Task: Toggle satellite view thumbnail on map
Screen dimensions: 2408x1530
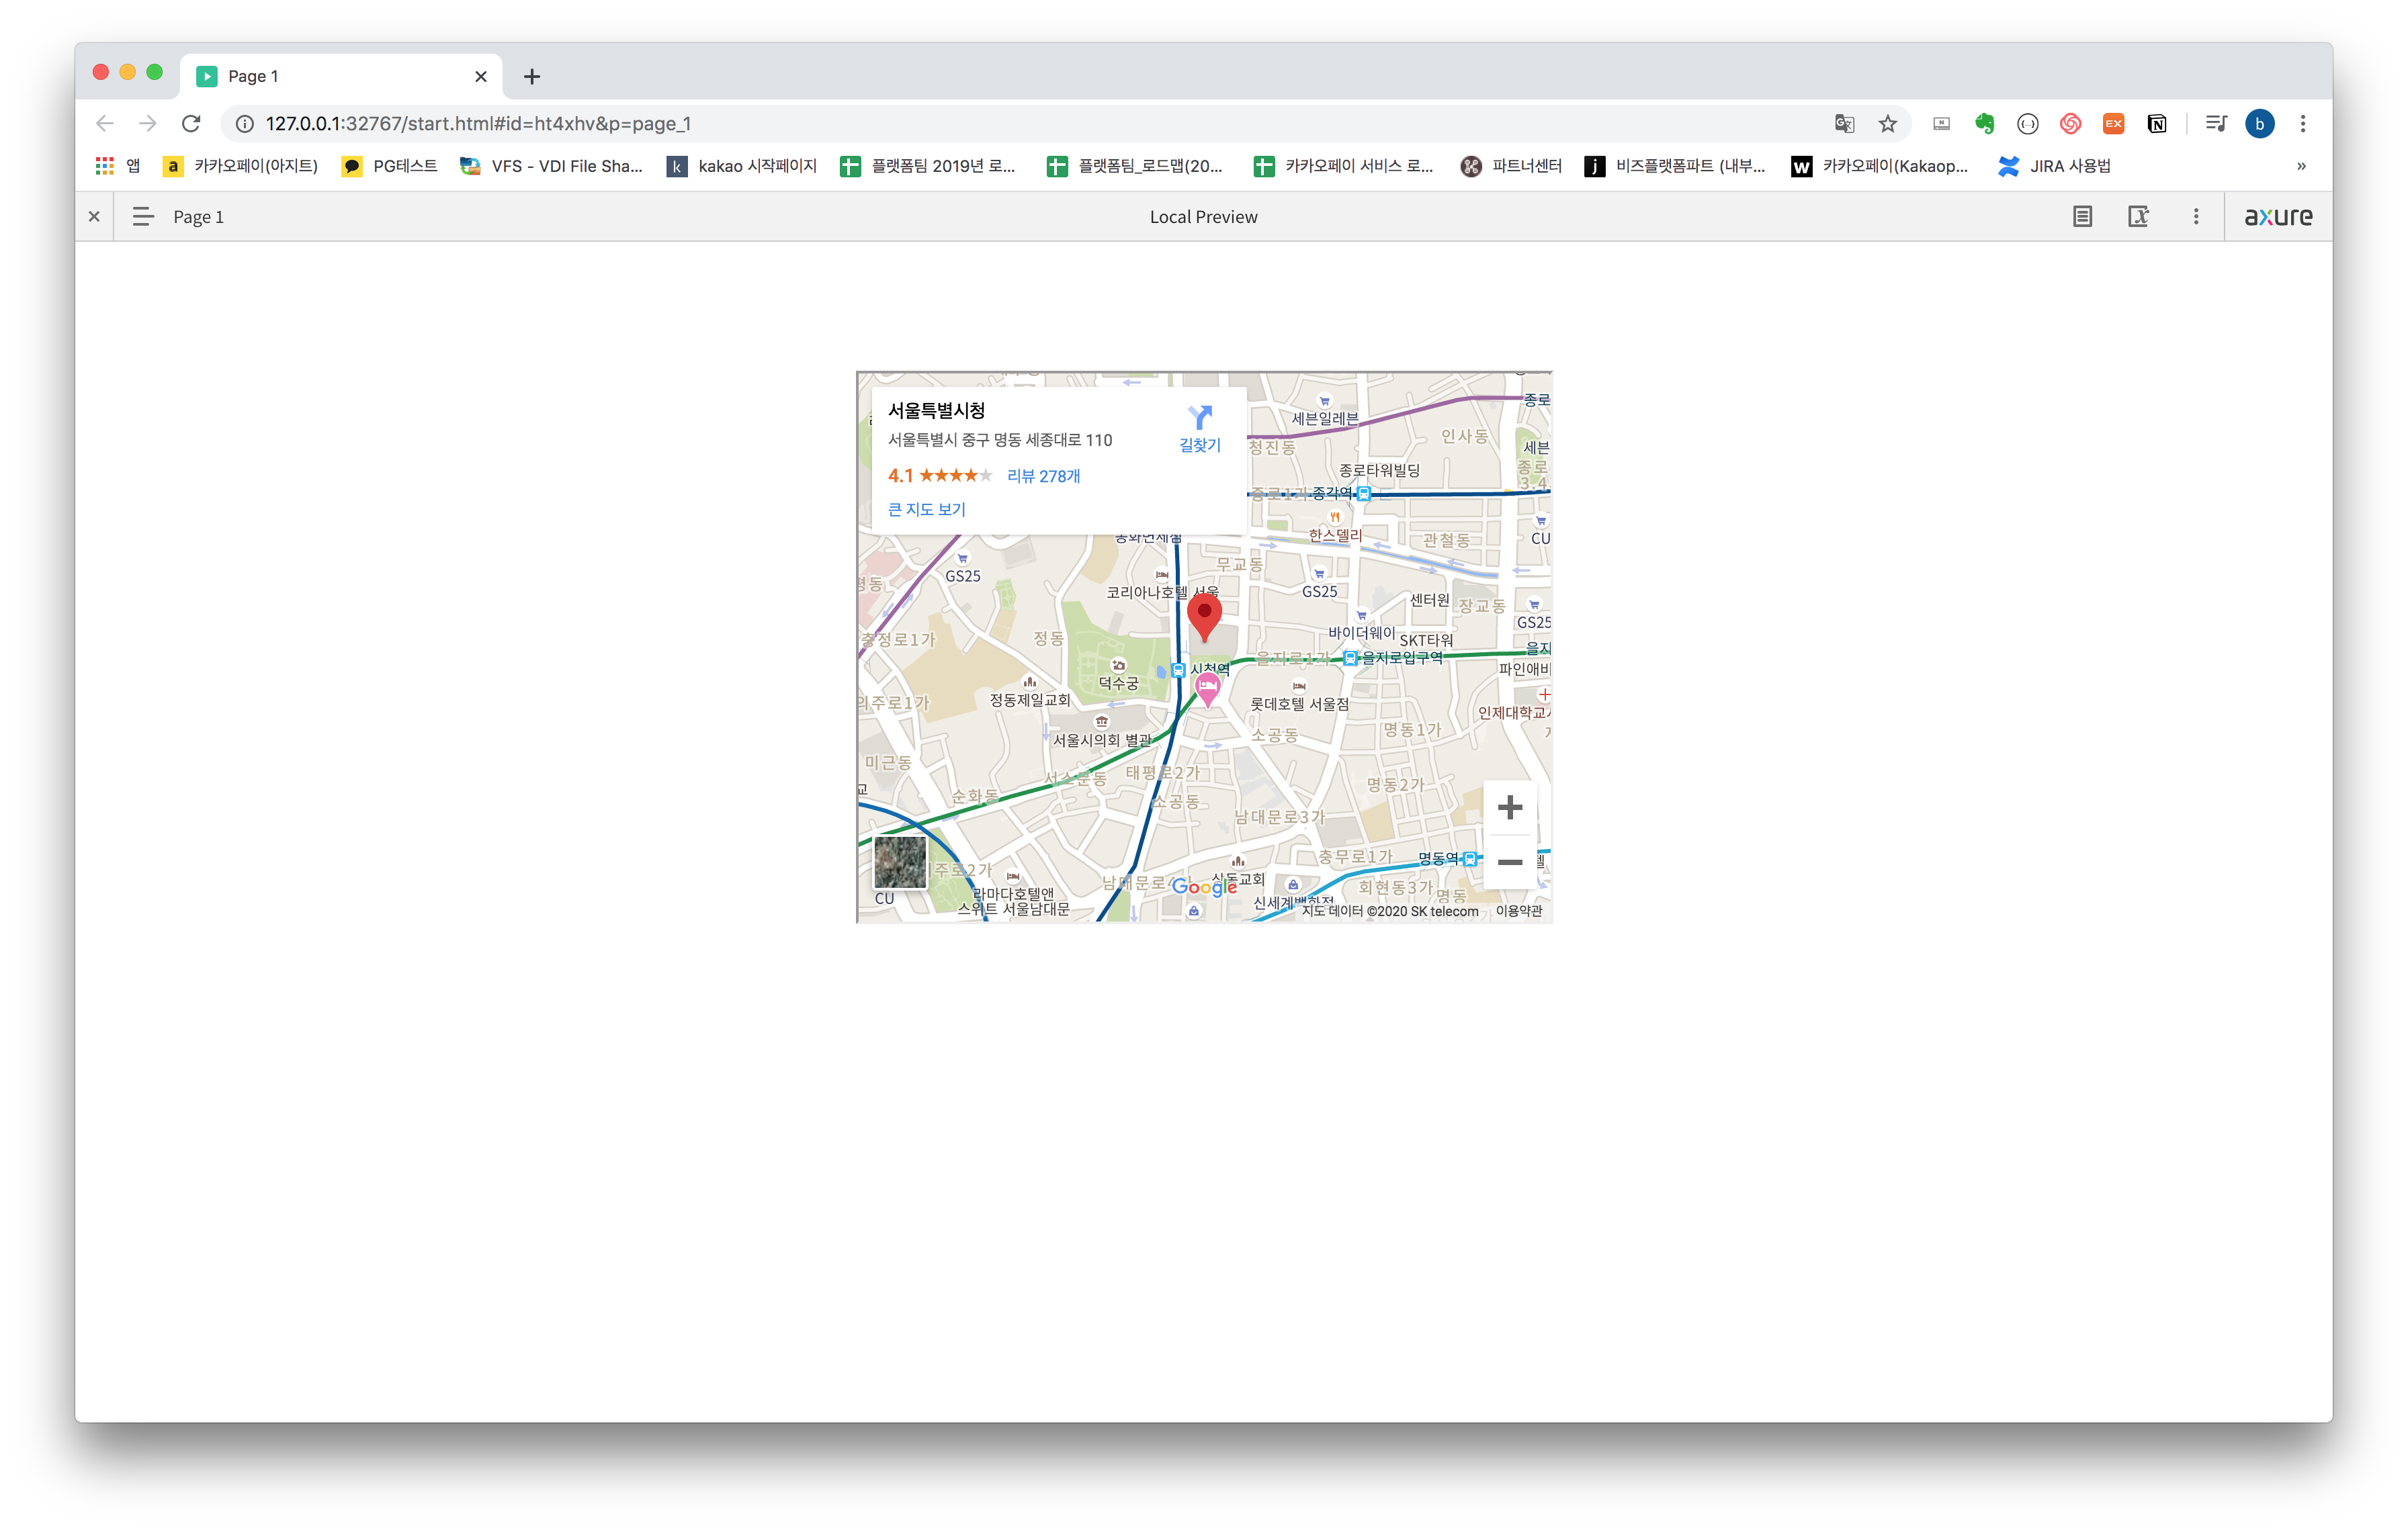Action: 899,862
